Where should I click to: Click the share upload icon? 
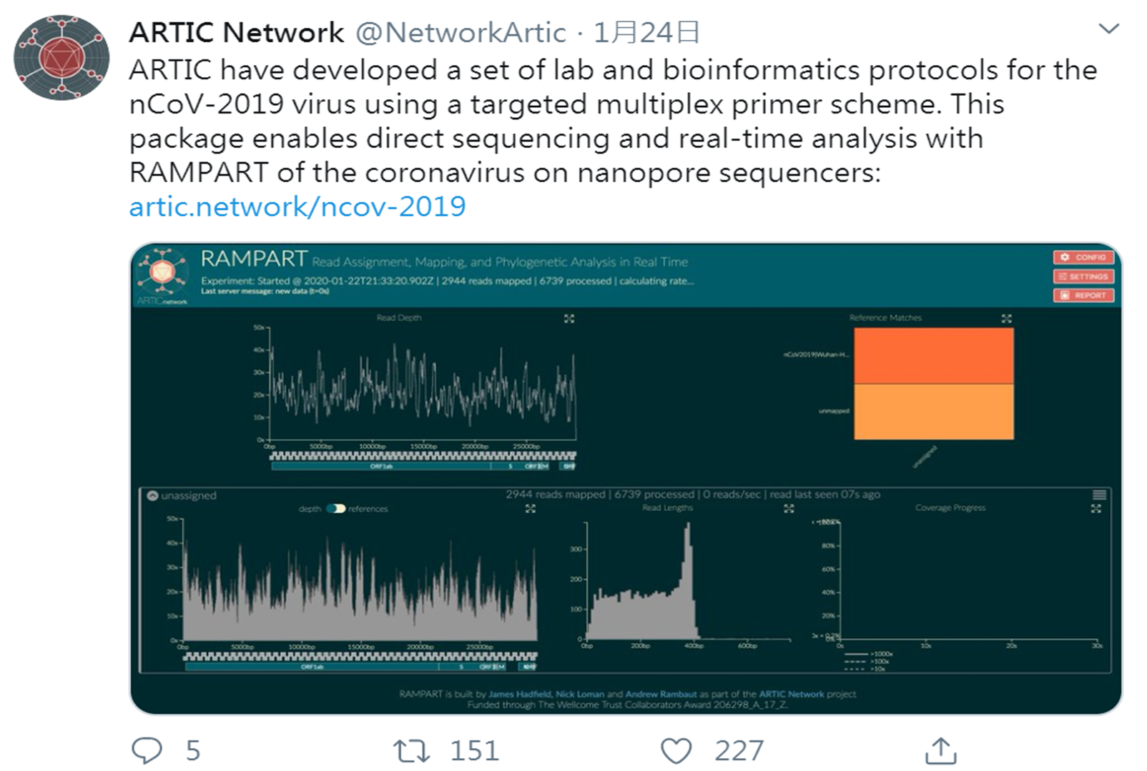940,751
